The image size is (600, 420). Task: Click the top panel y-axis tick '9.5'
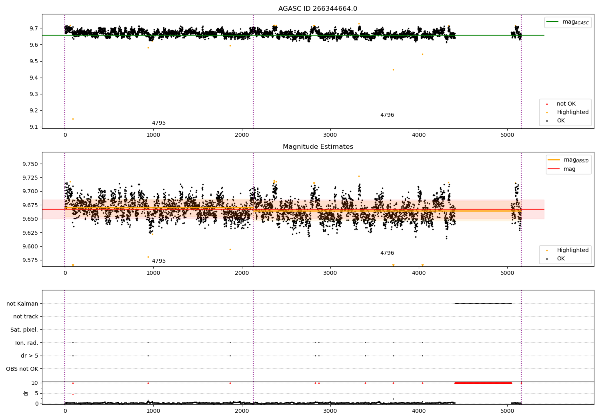34,61
